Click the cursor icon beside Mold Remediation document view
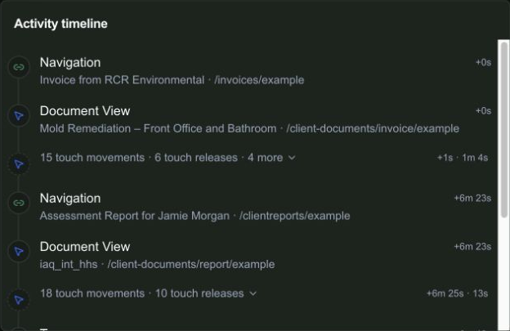The image size is (510, 331). [19, 116]
